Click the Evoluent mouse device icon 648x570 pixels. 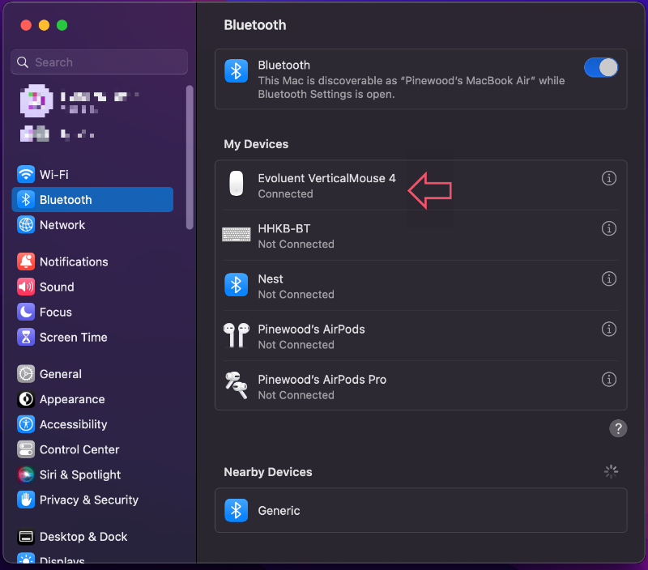[236, 184]
